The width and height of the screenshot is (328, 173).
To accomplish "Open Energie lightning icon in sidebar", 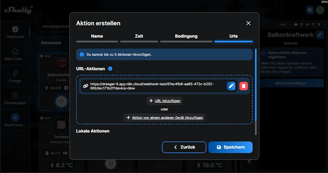I will [x=15, y=73].
